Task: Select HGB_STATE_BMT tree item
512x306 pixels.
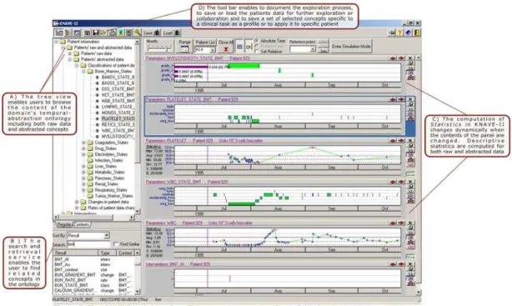Action: [118, 101]
